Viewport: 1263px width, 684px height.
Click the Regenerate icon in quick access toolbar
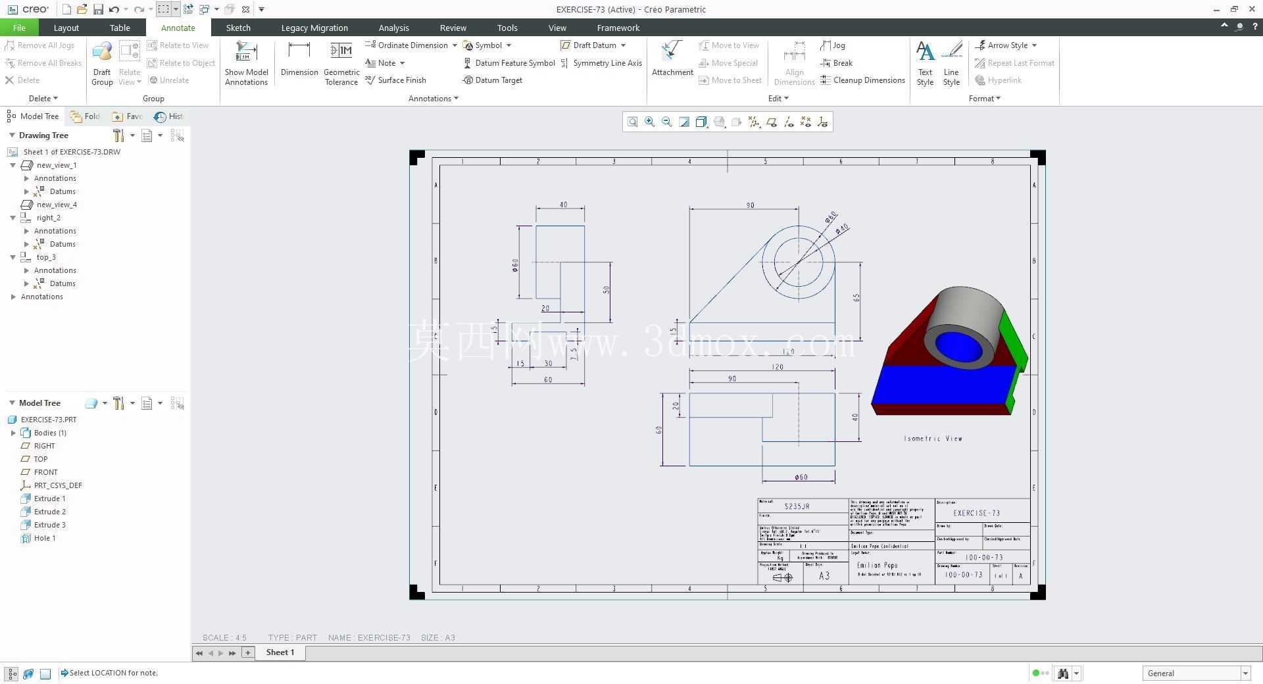point(188,9)
